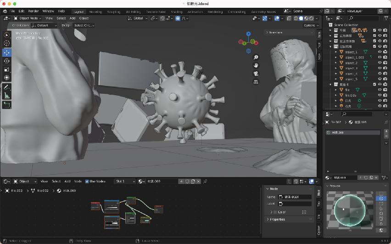The height and width of the screenshot is (244, 391).
Task: Toggle X-ray mode icon
Action: coord(289,18)
